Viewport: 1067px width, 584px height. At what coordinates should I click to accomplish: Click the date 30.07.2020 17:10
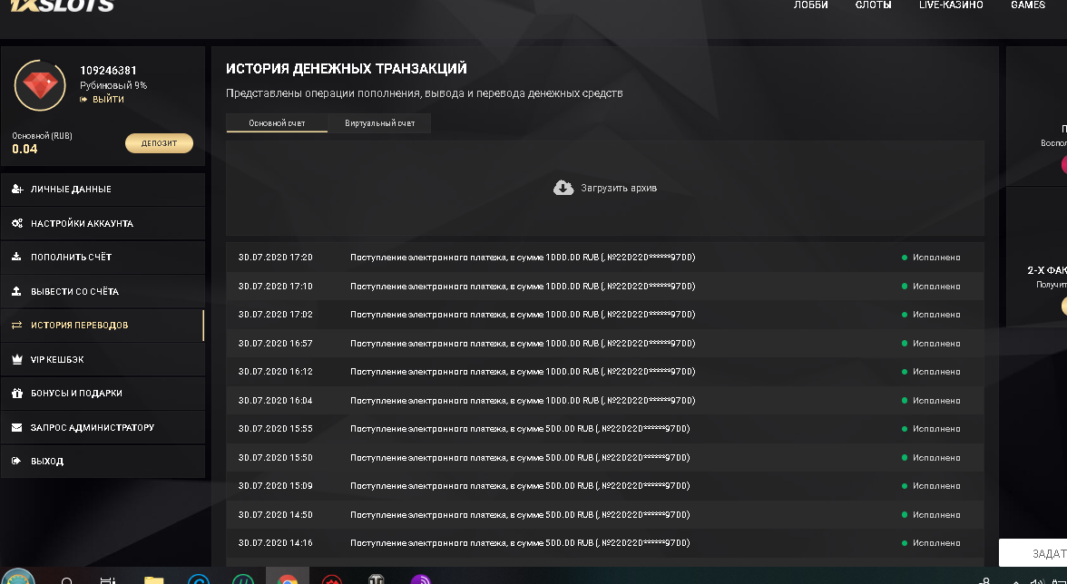pos(276,287)
